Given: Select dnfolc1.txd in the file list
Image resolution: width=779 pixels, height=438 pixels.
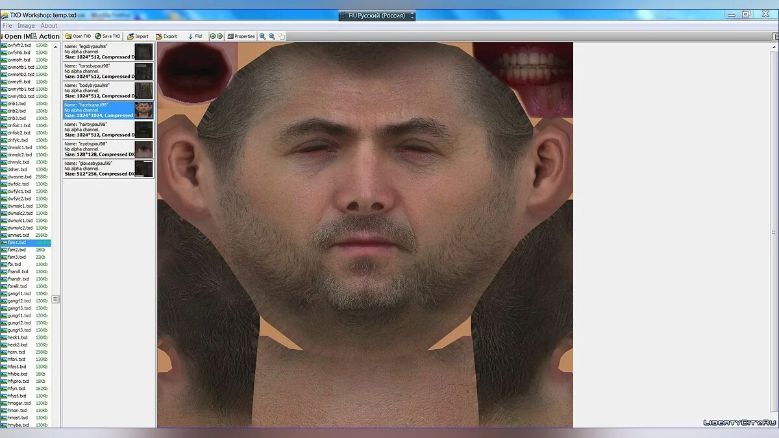Looking at the screenshot, I should pyautogui.click(x=26, y=125).
